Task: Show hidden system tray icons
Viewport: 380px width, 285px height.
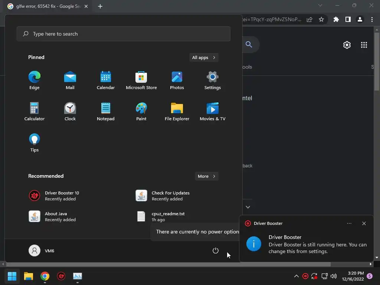Action: coord(297,276)
